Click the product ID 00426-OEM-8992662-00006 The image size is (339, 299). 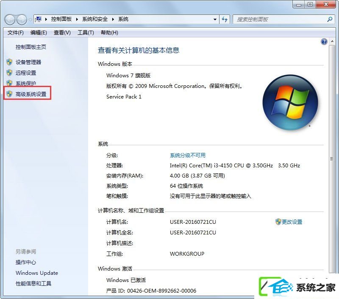click(x=162, y=291)
